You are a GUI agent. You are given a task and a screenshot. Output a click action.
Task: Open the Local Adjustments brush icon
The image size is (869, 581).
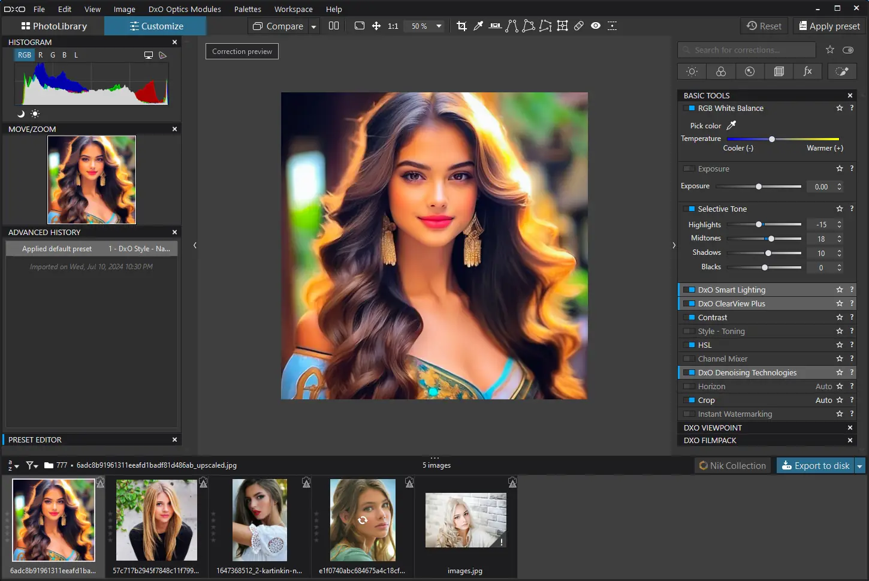[841, 71]
